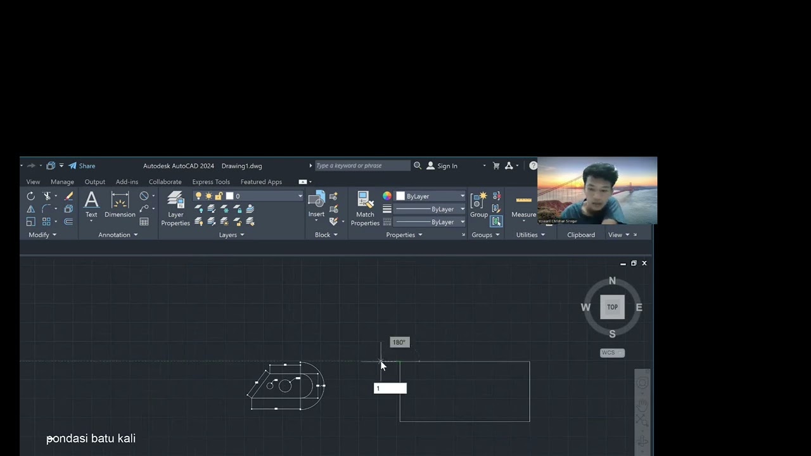
Task: Open the Autodesk App Store cart icon
Action: [x=496, y=166]
